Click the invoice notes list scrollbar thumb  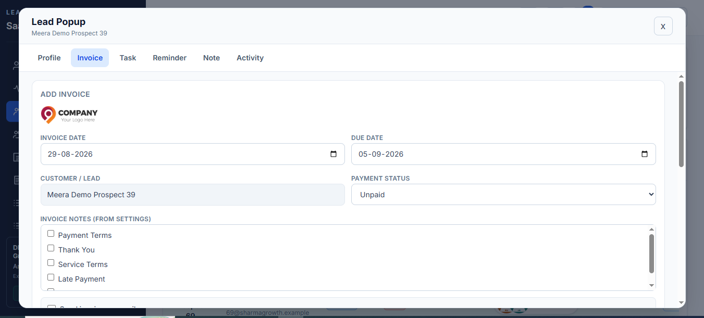pyautogui.click(x=651, y=253)
